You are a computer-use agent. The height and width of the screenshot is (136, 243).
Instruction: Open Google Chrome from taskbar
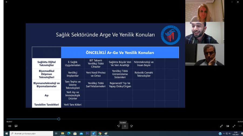[100, 133]
